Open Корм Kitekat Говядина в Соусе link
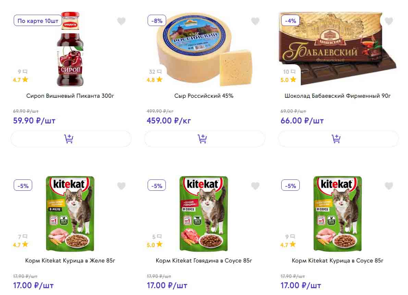 (x=204, y=260)
